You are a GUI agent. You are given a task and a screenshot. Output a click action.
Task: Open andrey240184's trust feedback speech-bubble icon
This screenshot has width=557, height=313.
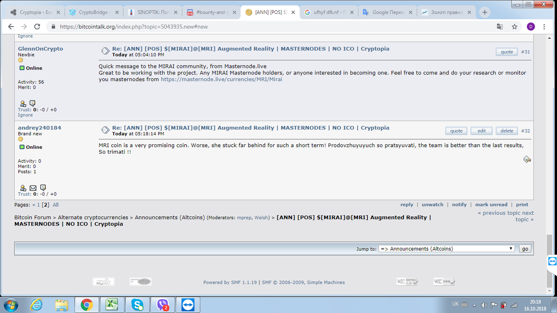(x=43, y=188)
